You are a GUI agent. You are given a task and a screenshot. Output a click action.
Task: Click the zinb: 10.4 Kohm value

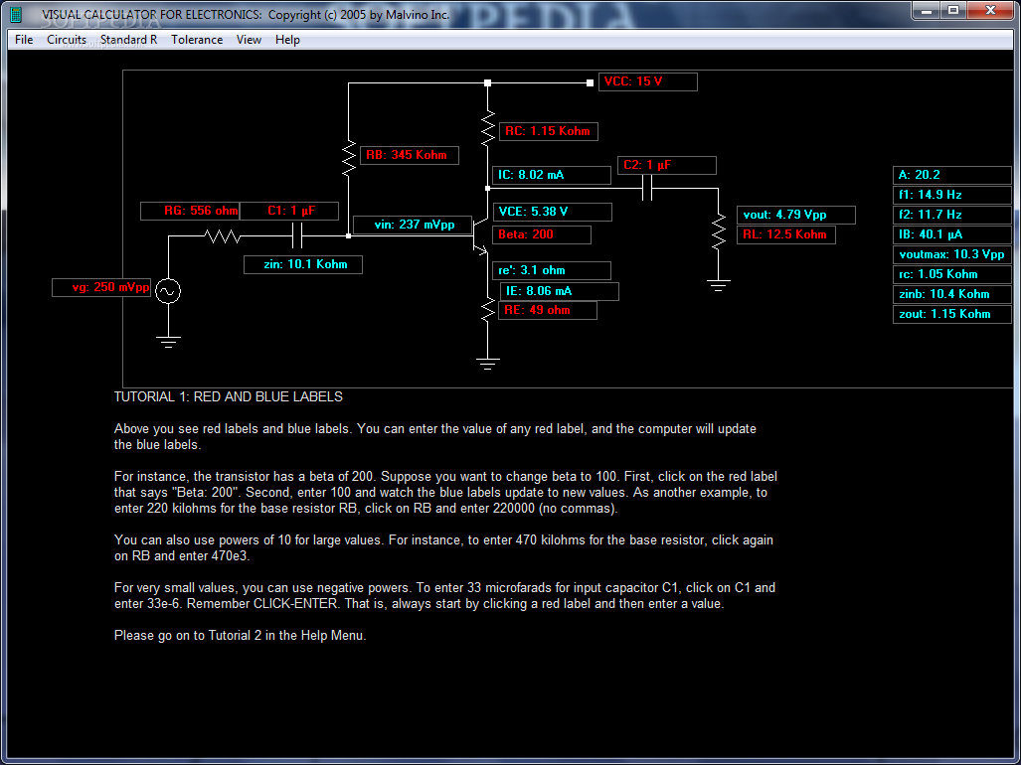(x=952, y=295)
